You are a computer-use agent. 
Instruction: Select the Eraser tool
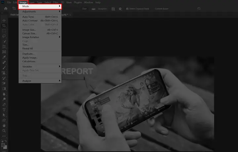4,83
